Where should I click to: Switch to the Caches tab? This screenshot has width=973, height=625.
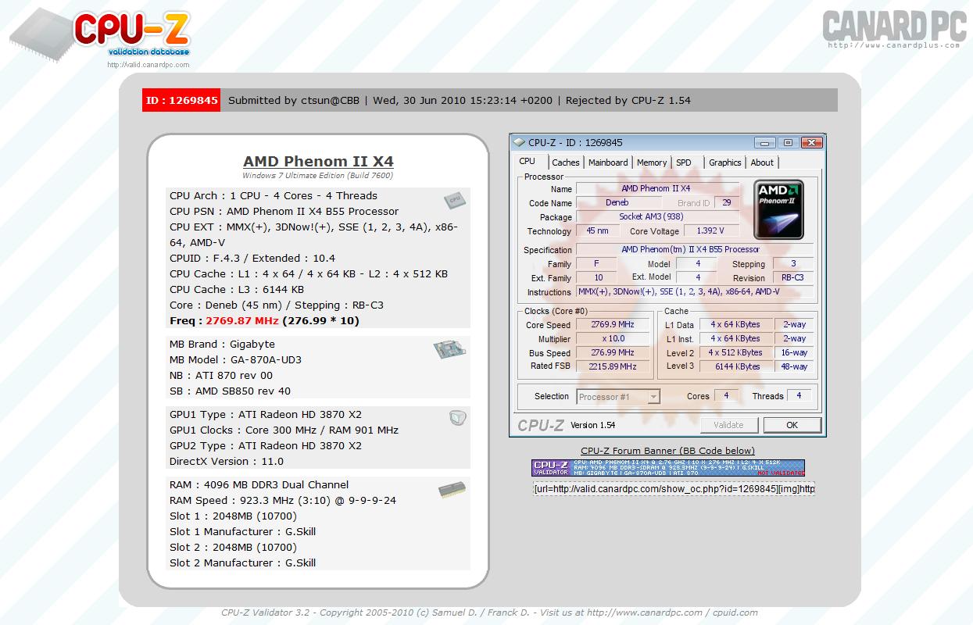click(x=566, y=162)
